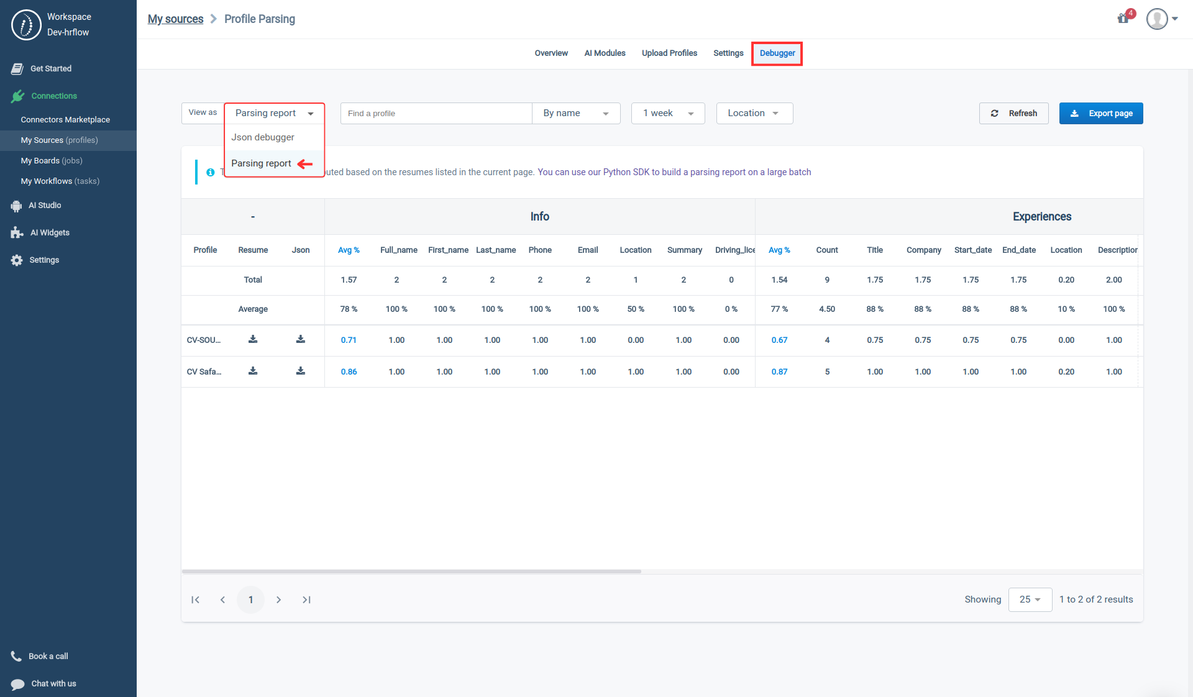This screenshot has width=1193, height=697.
Task: Click the Find a profile search field
Action: 435,113
